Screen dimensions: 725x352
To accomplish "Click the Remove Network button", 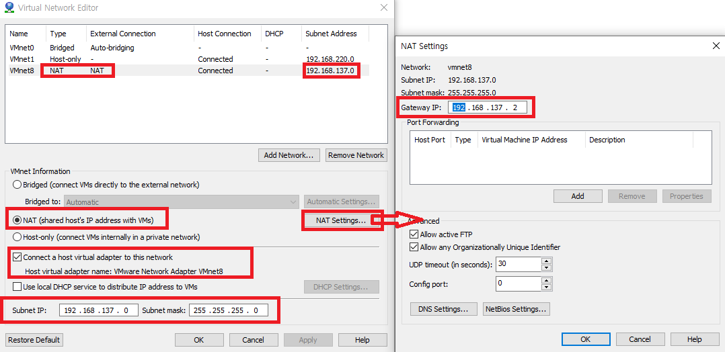I will [356, 155].
